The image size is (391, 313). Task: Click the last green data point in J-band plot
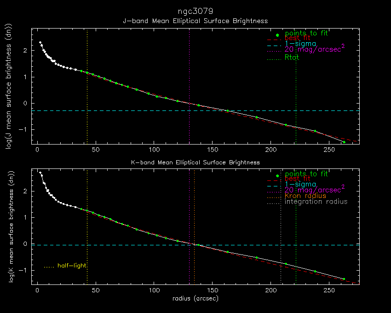tap(344, 142)
